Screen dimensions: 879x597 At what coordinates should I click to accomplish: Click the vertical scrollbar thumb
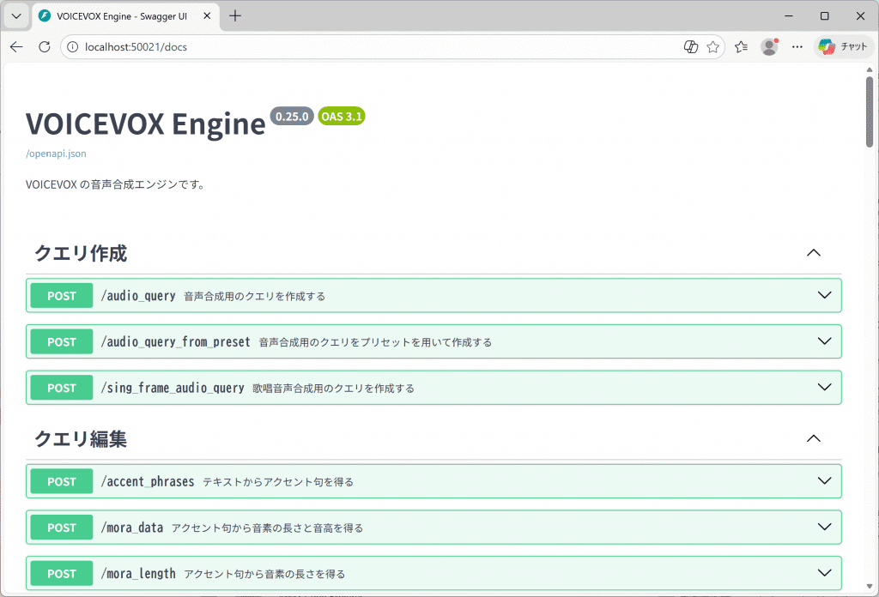click(x=870, y=112)
